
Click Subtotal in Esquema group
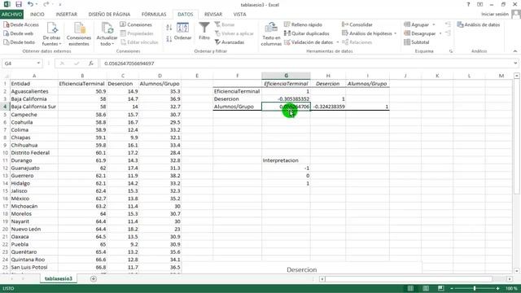pos(417,42)
